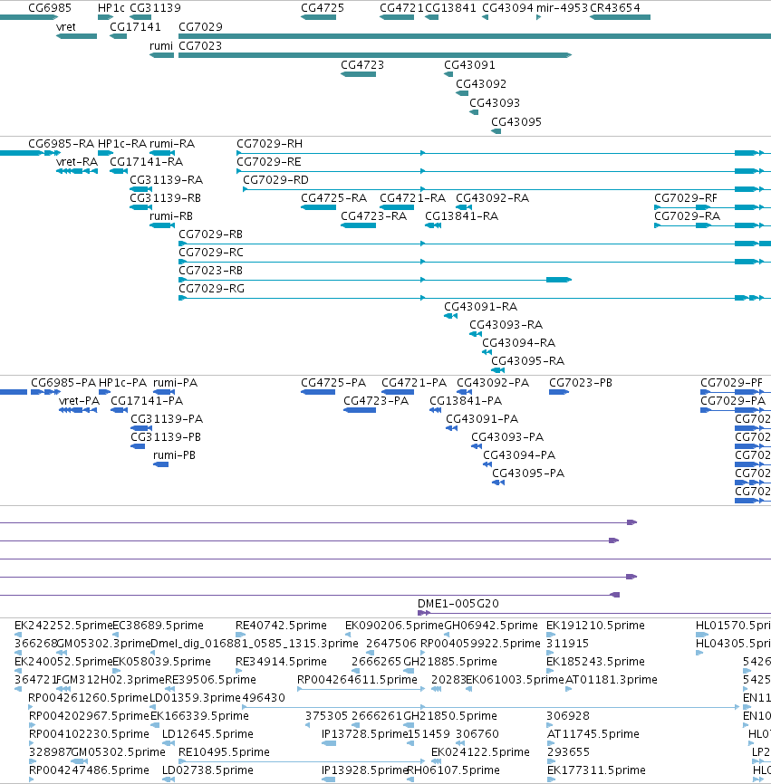Select EST LD12645.5prime
The width and height of the screenshot is (771, 784).
(x=207, y=734)
